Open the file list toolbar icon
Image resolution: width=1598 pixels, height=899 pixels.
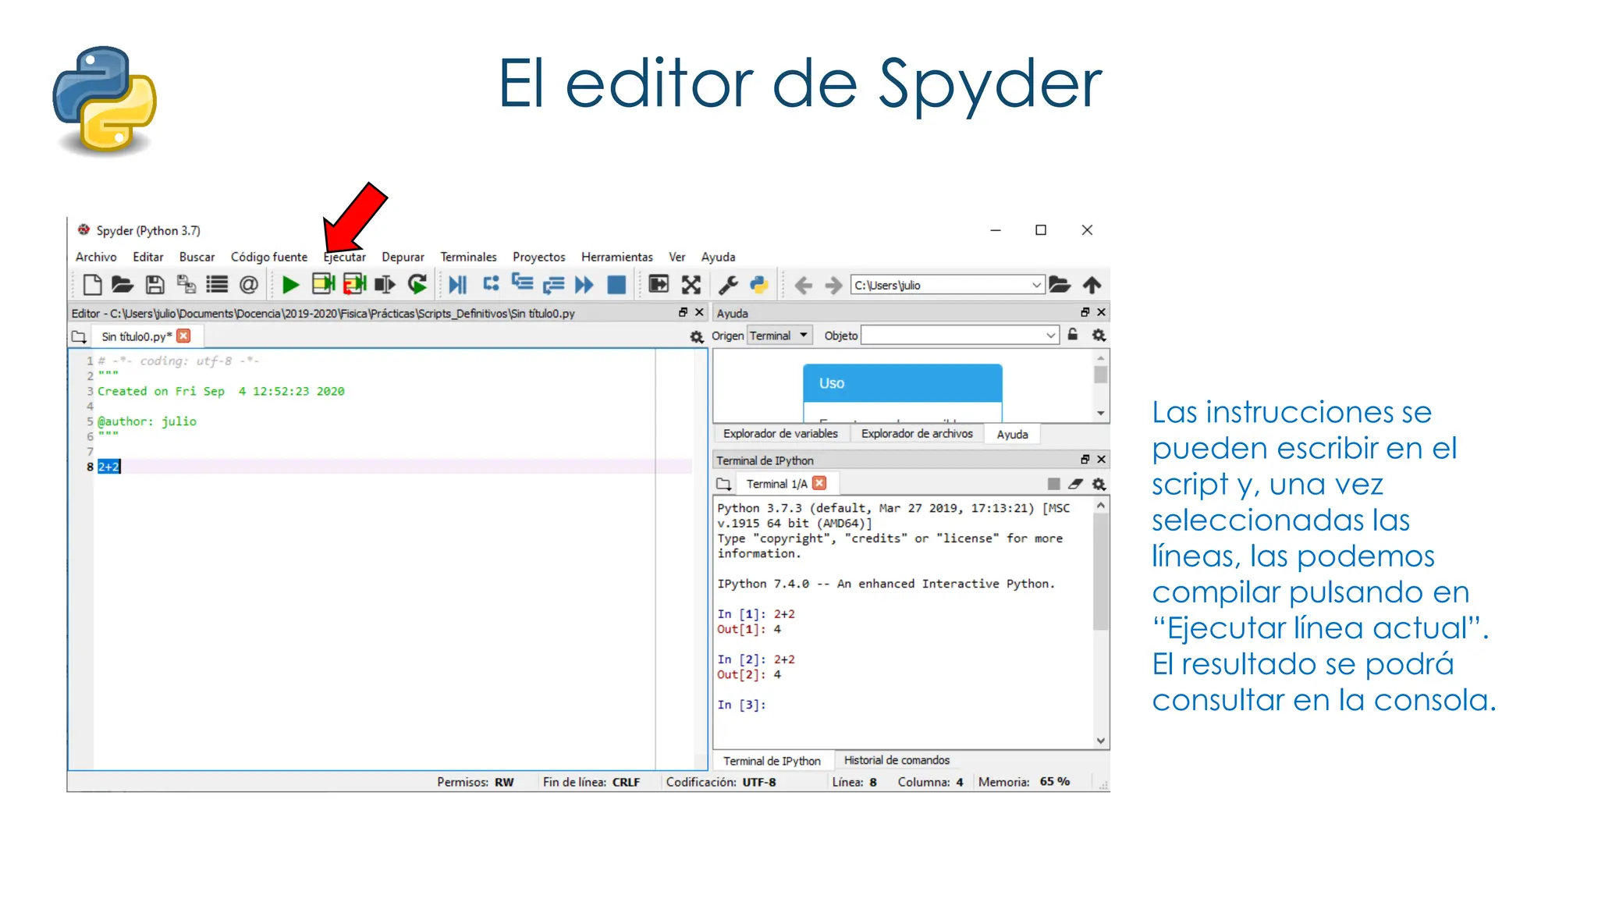click(217, 285)
